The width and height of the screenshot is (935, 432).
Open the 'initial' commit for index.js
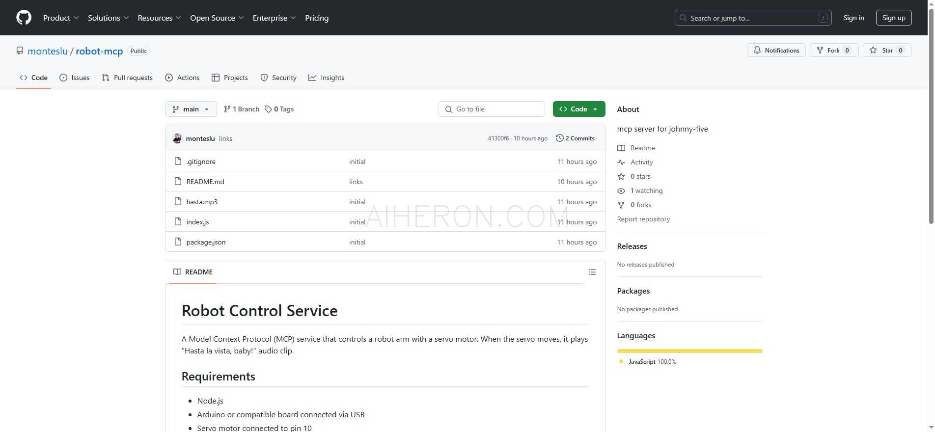pyautogui.click(x=357, y=222)
